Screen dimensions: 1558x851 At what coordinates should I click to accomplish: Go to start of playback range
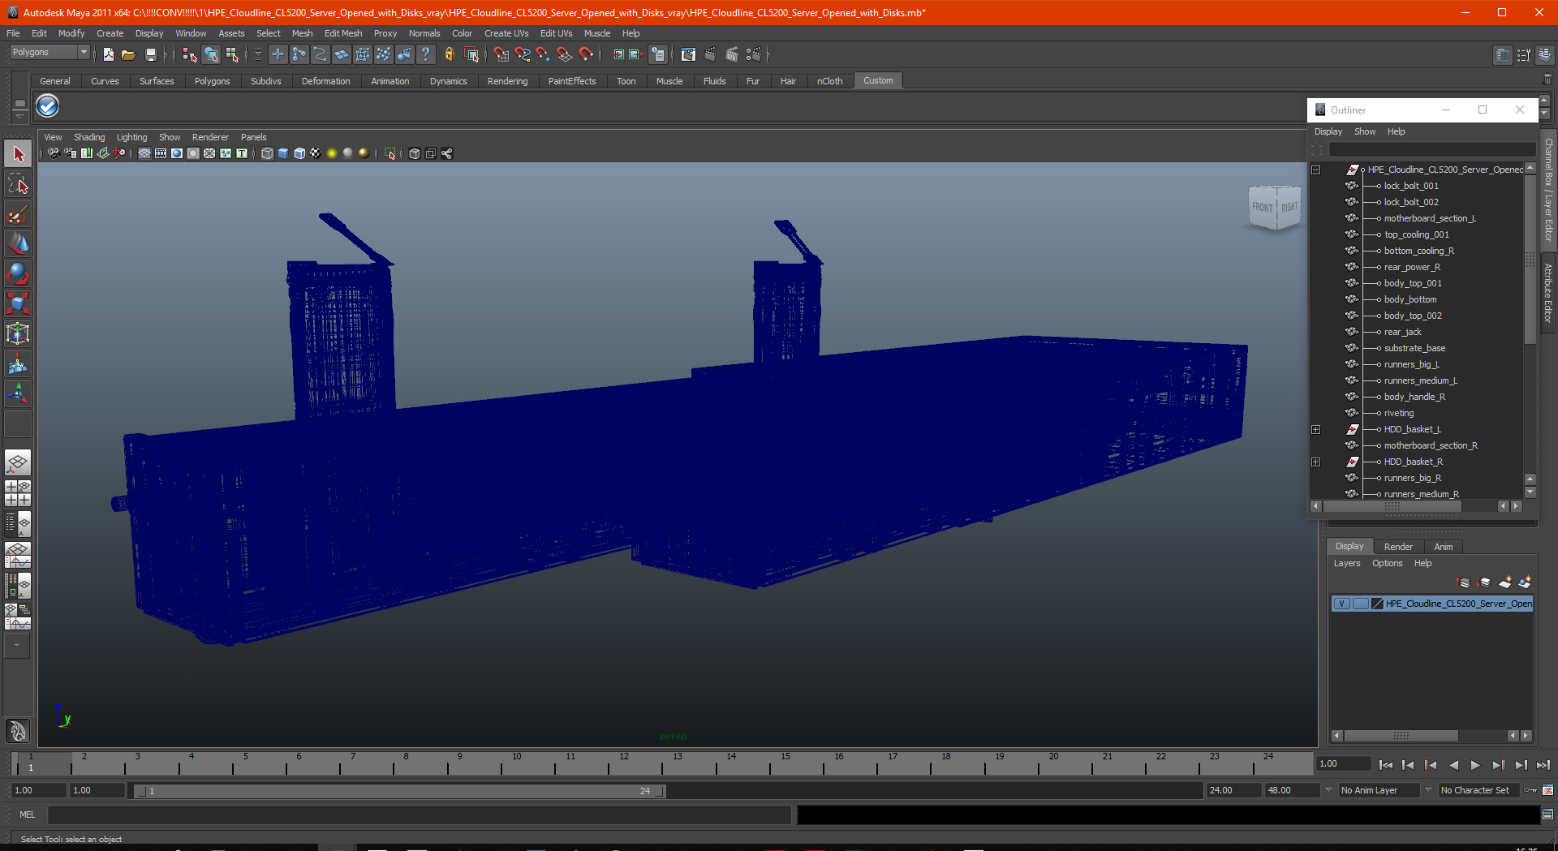pos(1385,765)
